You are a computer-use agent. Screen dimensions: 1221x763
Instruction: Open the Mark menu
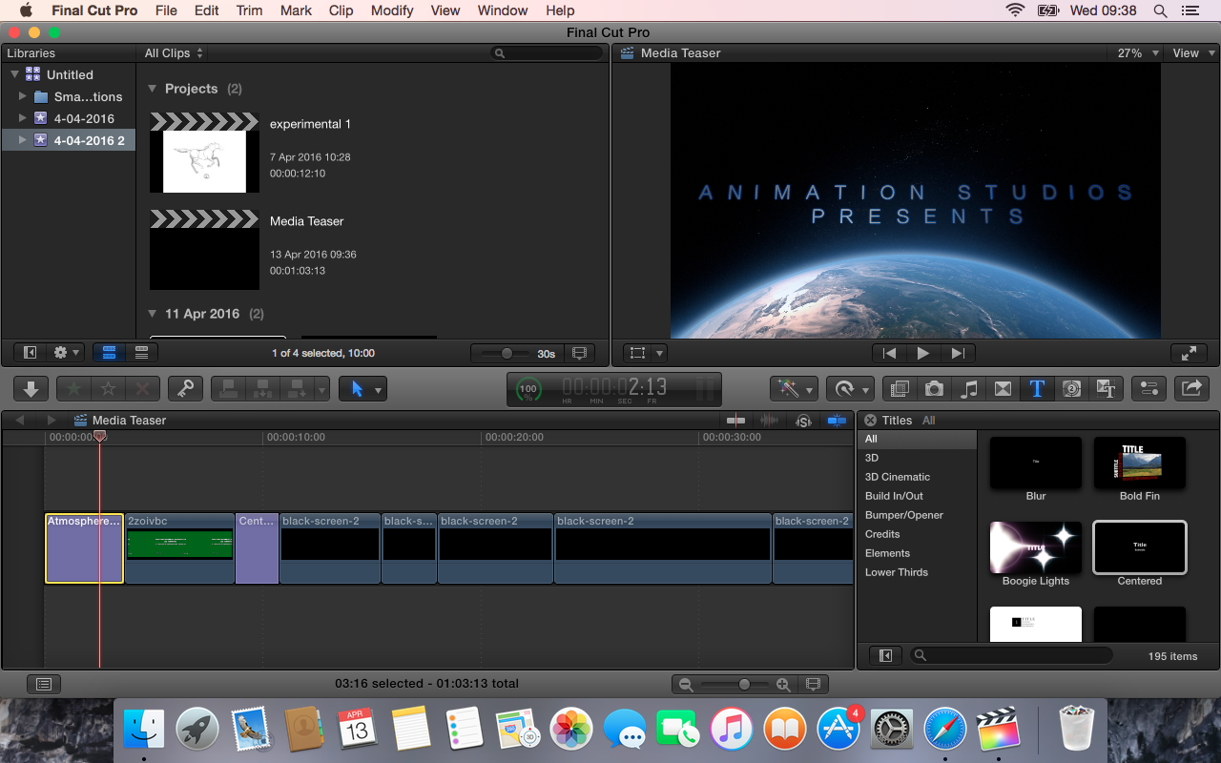click(296, 10)
